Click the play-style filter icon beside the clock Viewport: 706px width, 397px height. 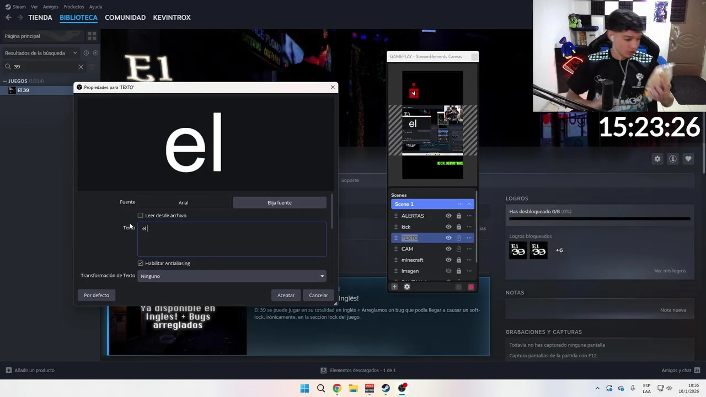[95, 53]
